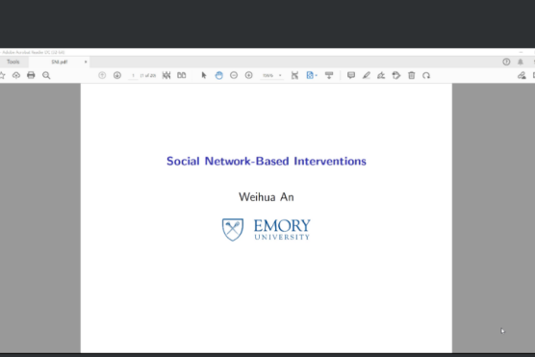Screen dimensions: 535x357
Task: Switch to the SNI.pdf document tab
Action: point(60,62)
